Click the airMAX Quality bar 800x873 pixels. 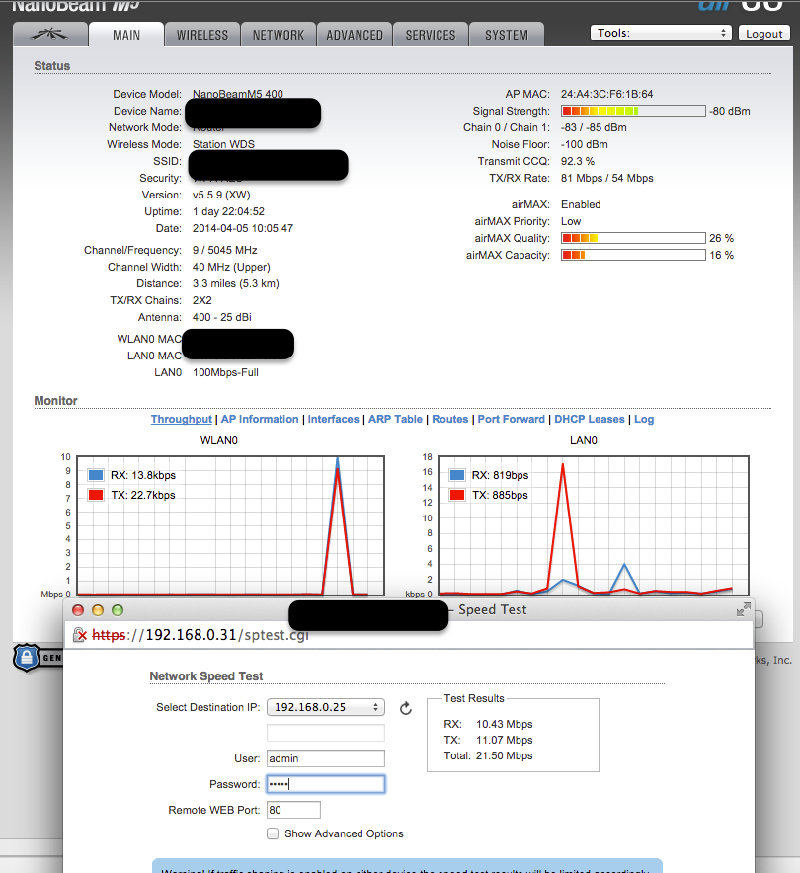click(x=633, y=238)
